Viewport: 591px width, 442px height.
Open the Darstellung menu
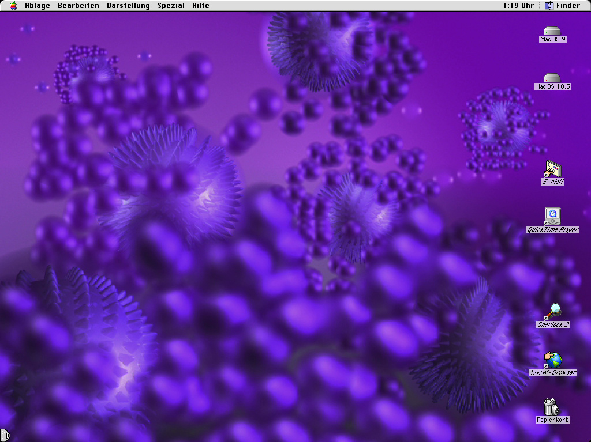tap(128, 5)
